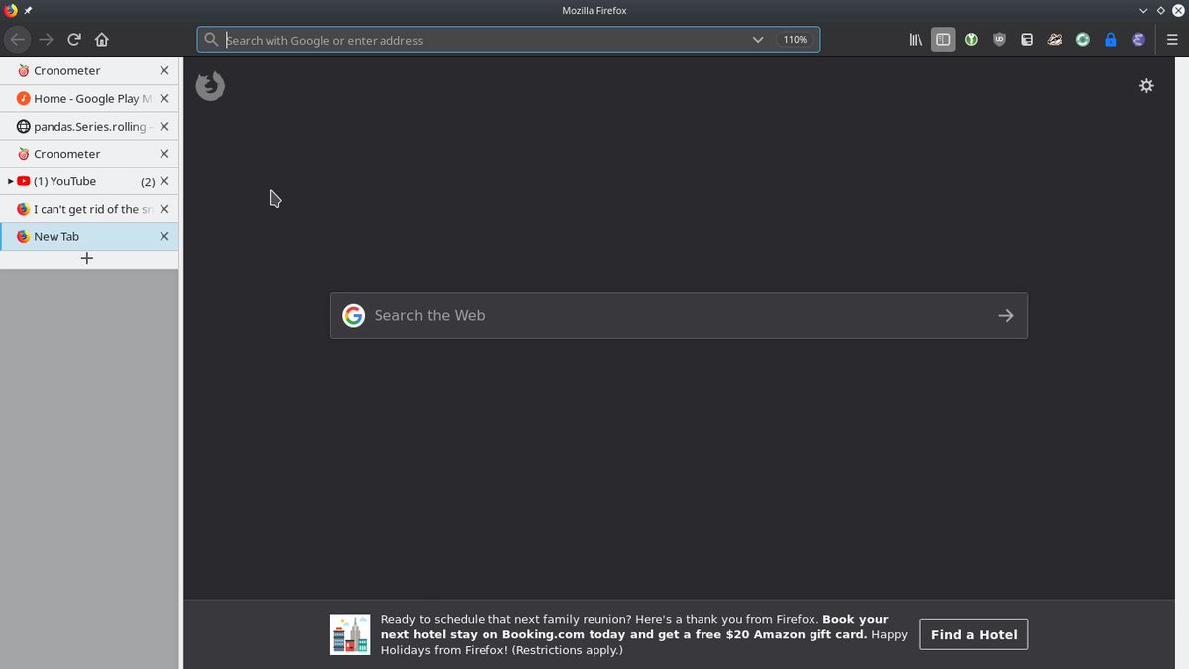Close the YouTube tab
This screenshot has width=1189, height=669.
pyautogui.click(x=163, y=181)
